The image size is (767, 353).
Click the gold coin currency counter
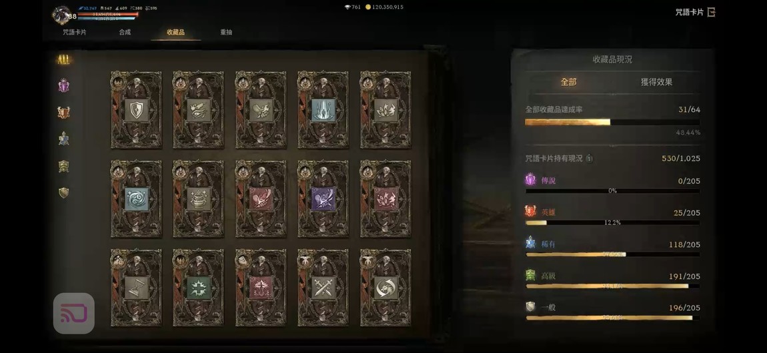coord(384,7)
